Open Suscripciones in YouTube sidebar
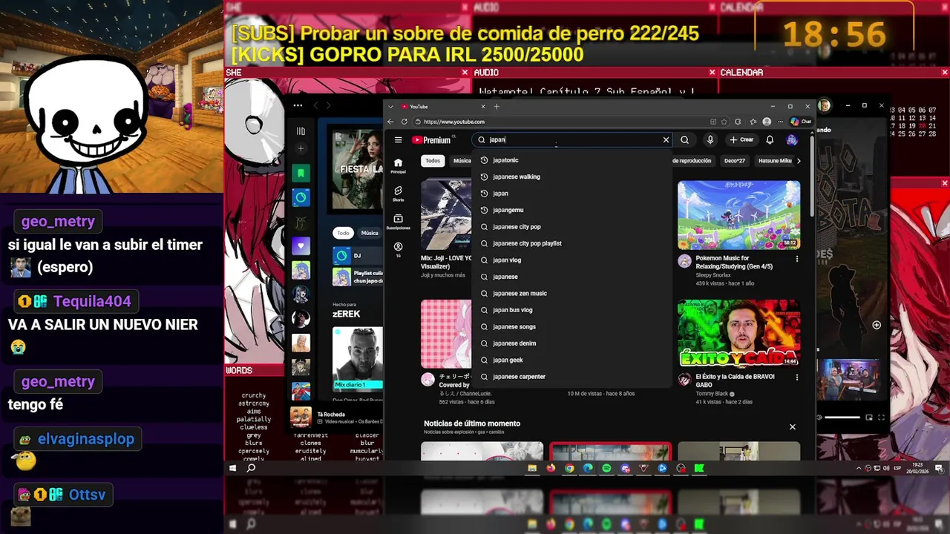950x534 pixels. [398, 222]
